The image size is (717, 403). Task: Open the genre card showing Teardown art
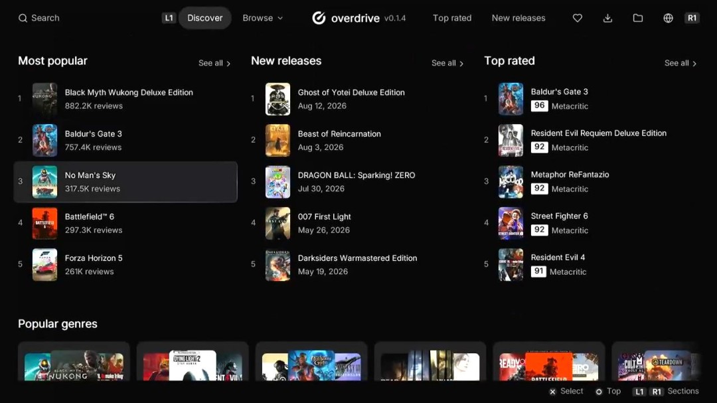click(x=656, y=361)
